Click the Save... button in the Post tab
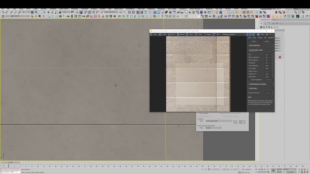Screen dimensions: 310x174 254,41
